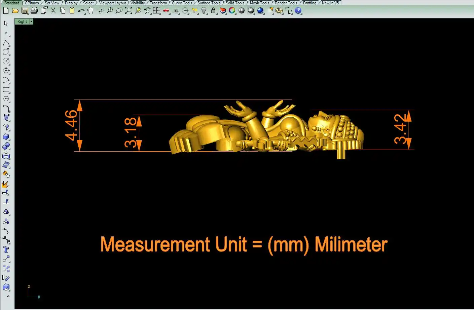Open the Right viewport dropdown arrow
The image size is (474, 310).
(x=31, y=22)
